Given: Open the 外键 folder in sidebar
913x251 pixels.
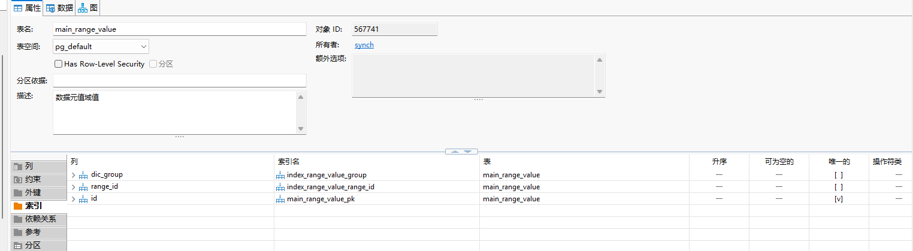Looking at the screenshot, I should tap(18, 193).
